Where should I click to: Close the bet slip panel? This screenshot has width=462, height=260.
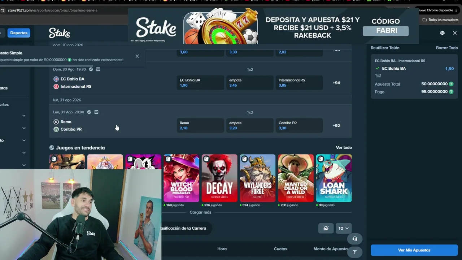click(455, 33)
